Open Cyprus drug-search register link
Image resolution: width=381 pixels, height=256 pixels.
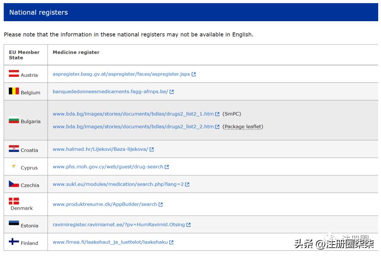coord(109,166)
